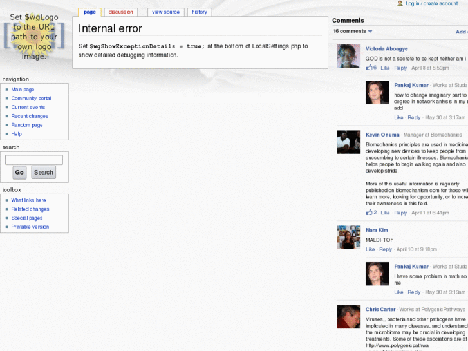
Task: Click timestamp April 8 at 5:53pm
Action: [x=430, y=68]
